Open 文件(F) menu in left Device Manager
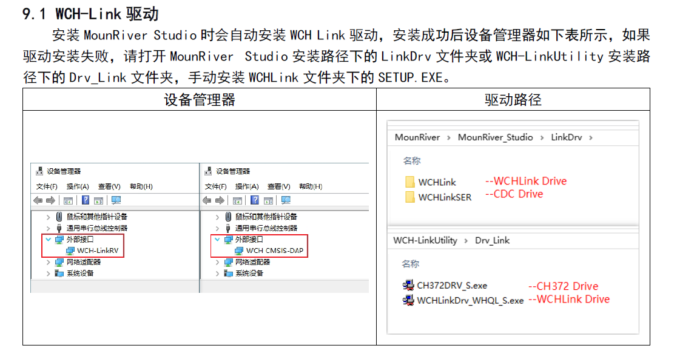Viewport: 677px width, 357px height. click(47, 186)
